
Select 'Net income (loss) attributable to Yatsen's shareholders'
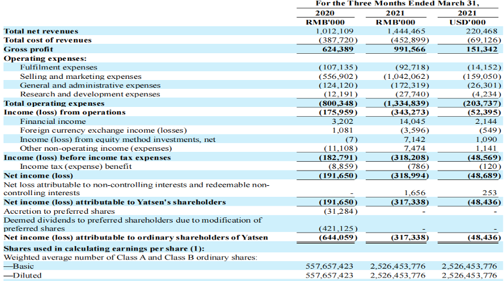(x=115, y=202)
